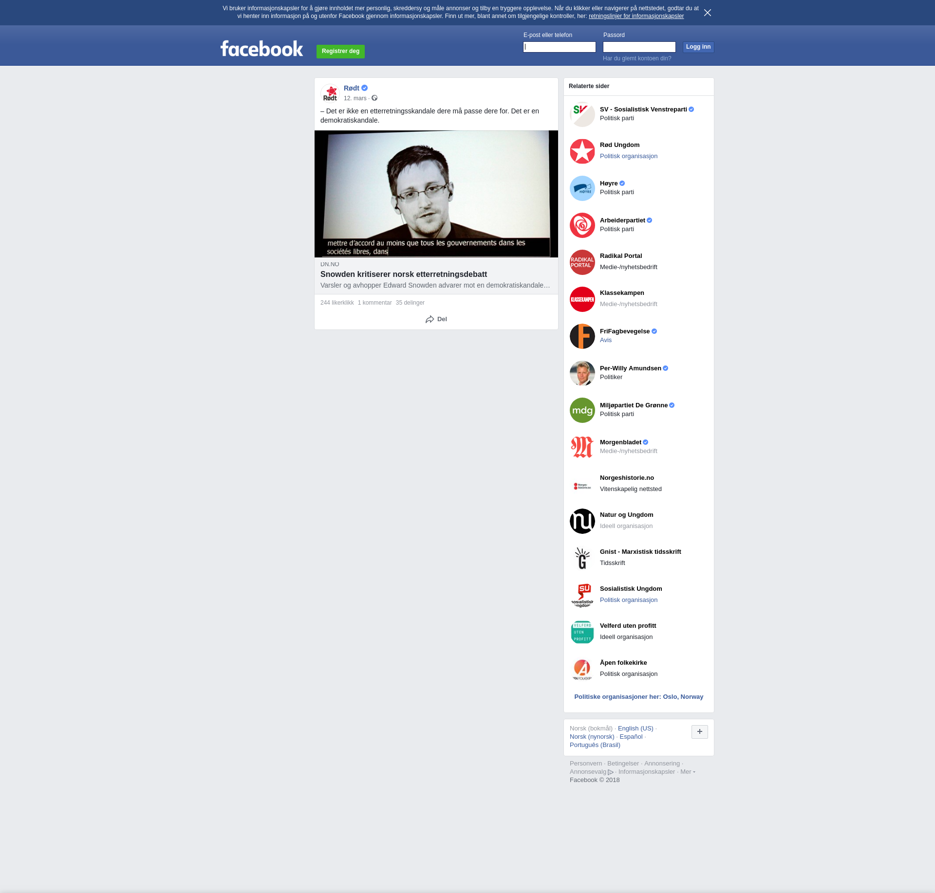Screen dimensions: 935x893
Task: Open the AdChoices icon next to Annonsevalg
Action: [x=611, y=772]
